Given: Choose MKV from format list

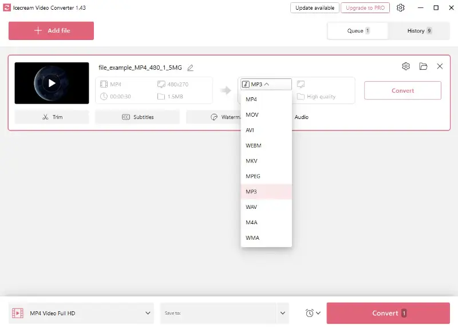Looking at the screenshot, I should [266, 161].
